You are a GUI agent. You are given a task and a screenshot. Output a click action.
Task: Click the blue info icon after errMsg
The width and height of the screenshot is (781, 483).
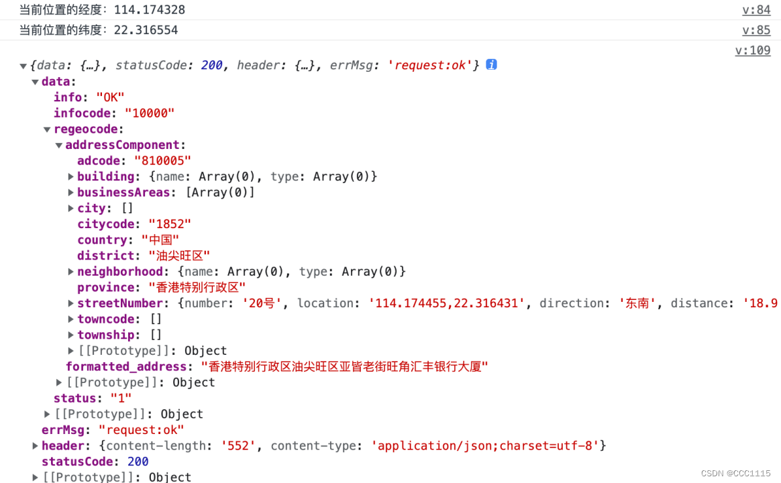point(491,64)
